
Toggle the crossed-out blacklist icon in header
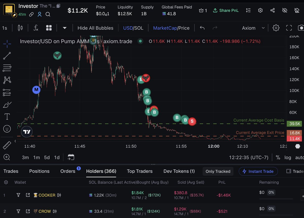click(x=297, y=10)
